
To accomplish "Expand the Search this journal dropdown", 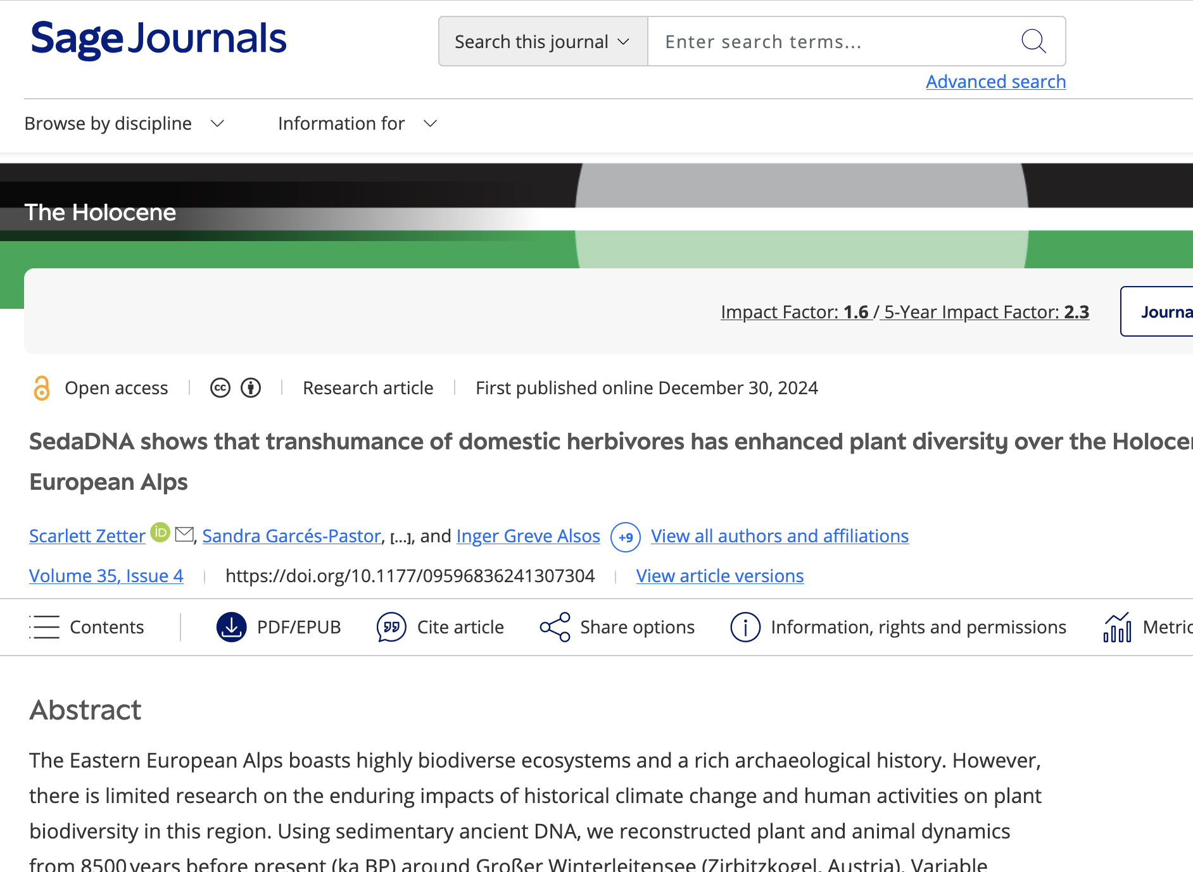I will point(543,42).
